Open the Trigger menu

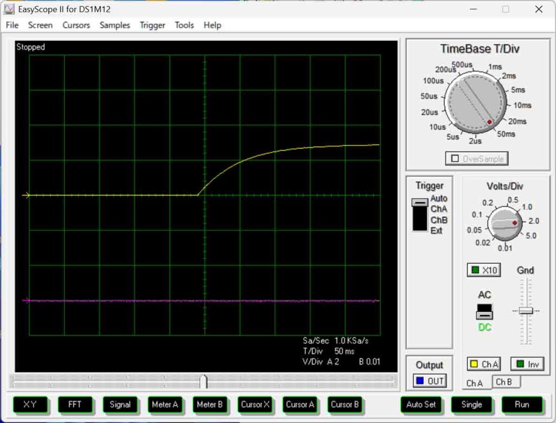point(153,25)
